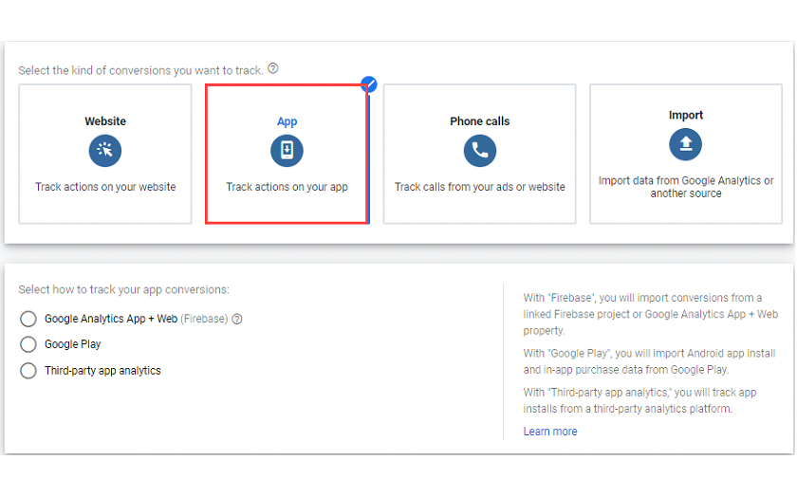Select Google Analytics App + Web radio button
Viewport: 797px width, 497px height.
(28, 319)
